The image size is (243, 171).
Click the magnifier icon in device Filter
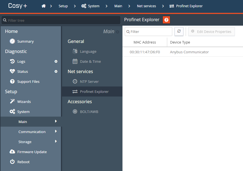coord(128,32)
